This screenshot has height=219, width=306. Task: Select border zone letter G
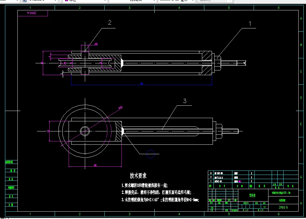[x=301, y=177]
